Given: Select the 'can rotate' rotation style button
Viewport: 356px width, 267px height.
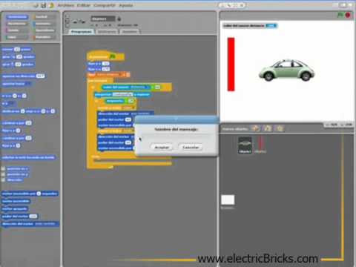Looking at the screenshot, I should 67,17.
